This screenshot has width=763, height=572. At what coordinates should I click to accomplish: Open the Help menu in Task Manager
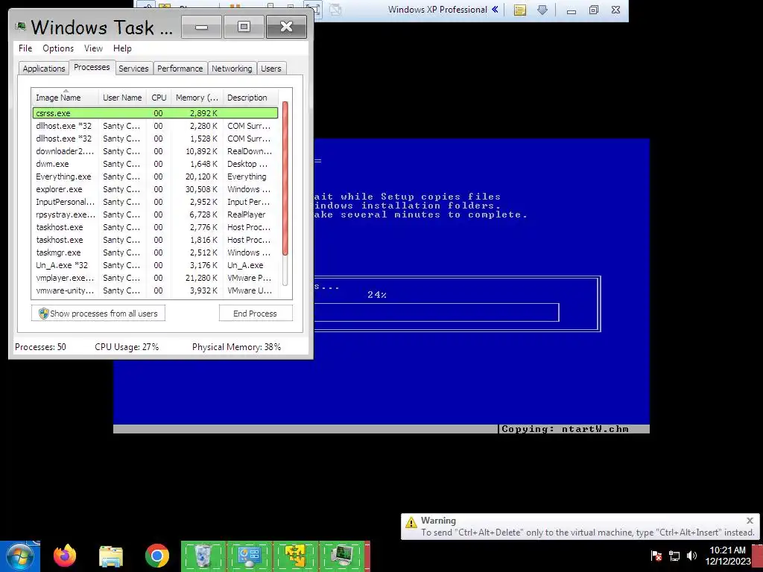[123, 48]
